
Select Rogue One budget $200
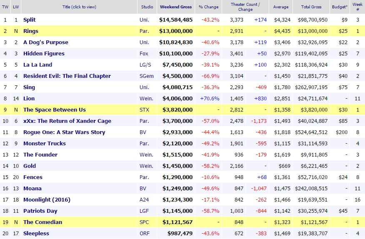pos(342,132)
